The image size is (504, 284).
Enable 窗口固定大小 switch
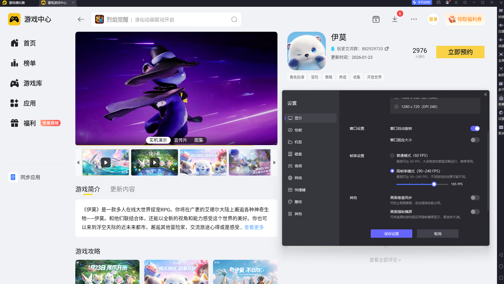click(475, 140)
